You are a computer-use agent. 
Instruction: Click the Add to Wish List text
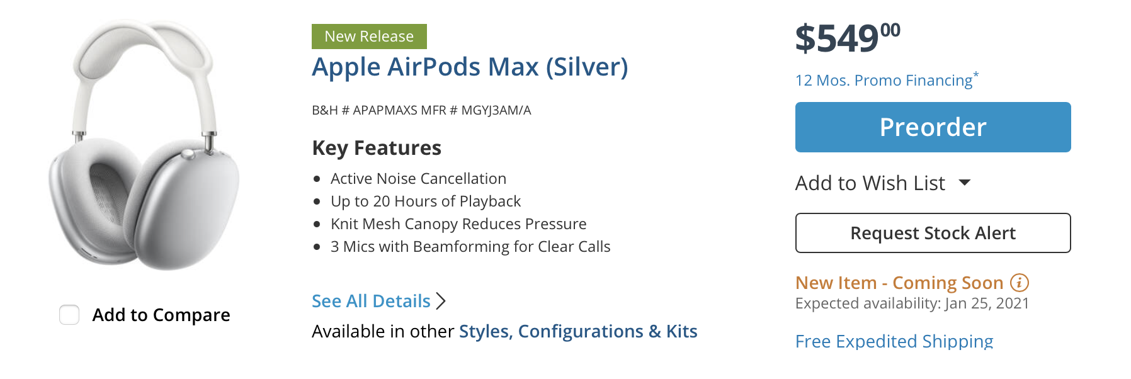[x=870, y=183]
